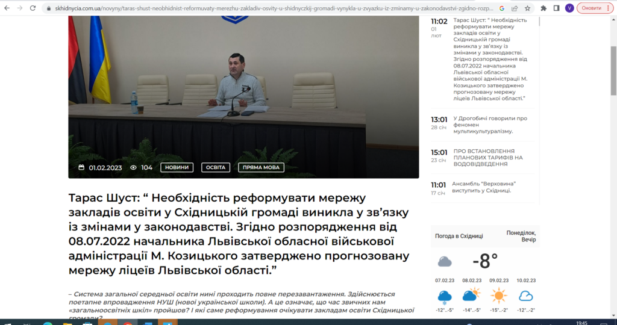View site security lock info
This screenshot has width=617, height=325.
pos(49,8)
